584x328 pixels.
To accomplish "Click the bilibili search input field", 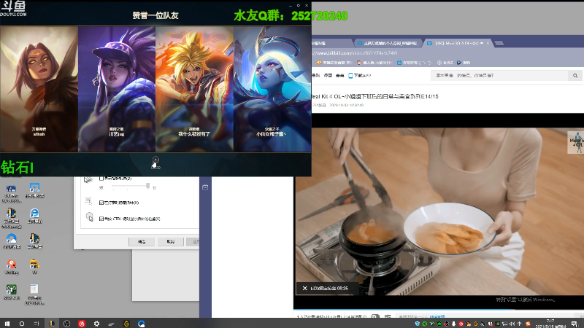I will pyautogui.click(x=499, y=76).
